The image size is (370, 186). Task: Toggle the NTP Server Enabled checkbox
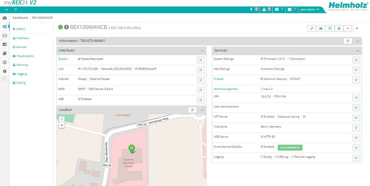262,116
